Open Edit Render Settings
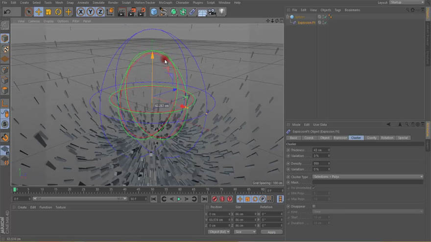Viewport: 431px width, 242px height. click(x=142, y=12)
